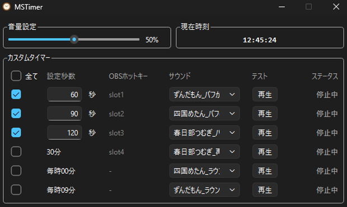This screenshot has width=347, height=207.
Task: Click the サウンド column header
Action: [180, 76]
